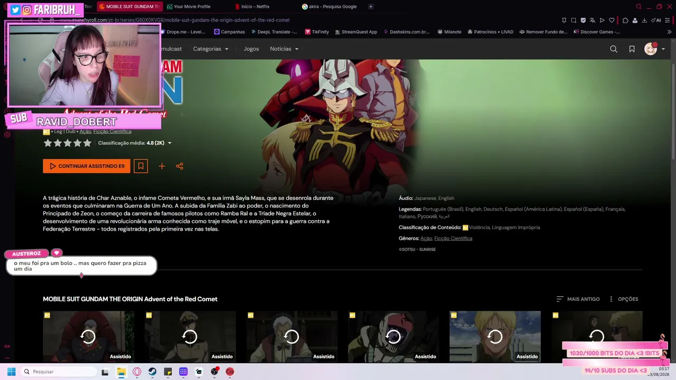Open the Patrocínios • LIVAD bookmark

(490, 32)
